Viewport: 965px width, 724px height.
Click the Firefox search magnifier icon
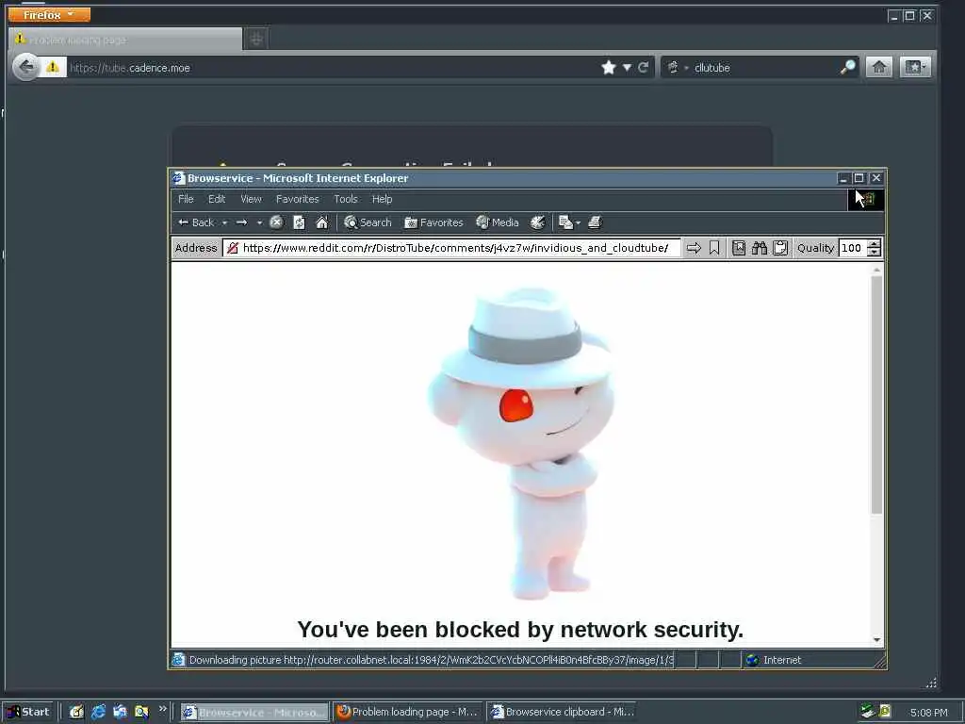[847, 67]
